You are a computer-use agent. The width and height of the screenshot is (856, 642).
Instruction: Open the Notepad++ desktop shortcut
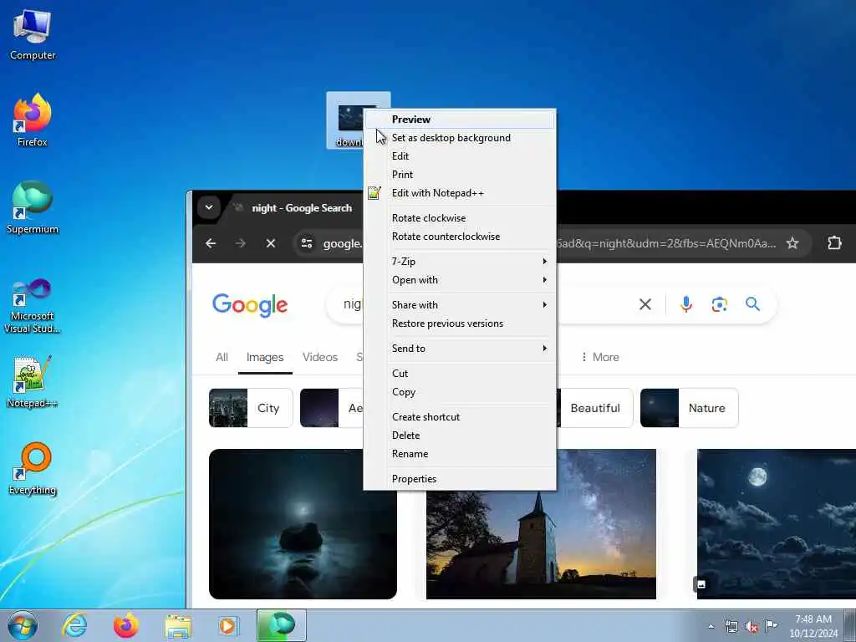(33, 381)
